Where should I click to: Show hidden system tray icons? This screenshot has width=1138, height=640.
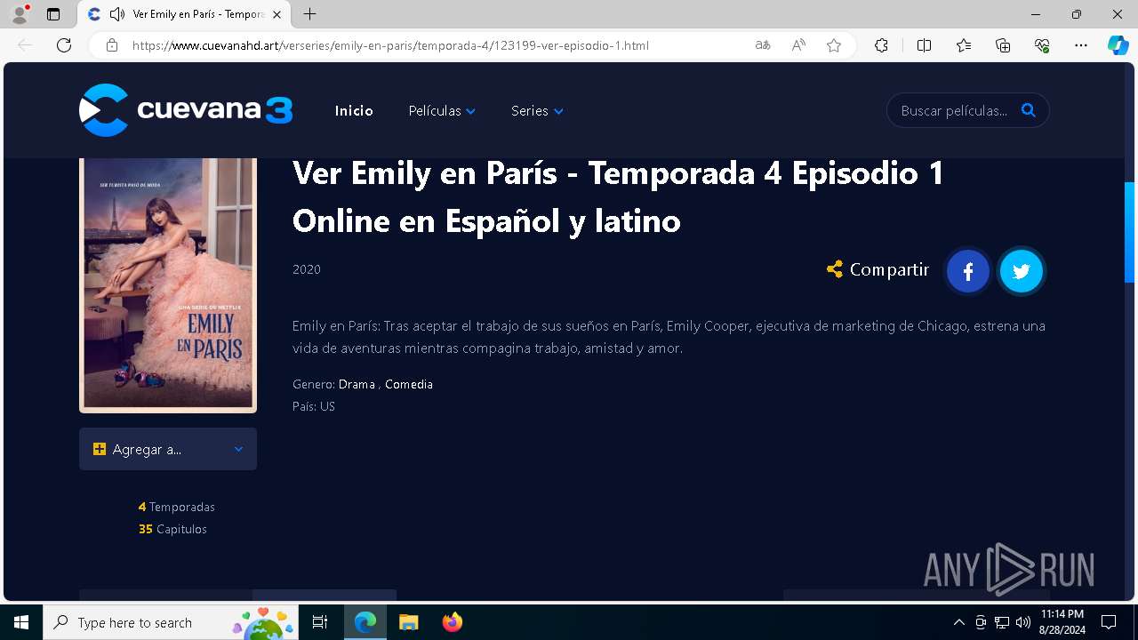(x=958, y=622)
